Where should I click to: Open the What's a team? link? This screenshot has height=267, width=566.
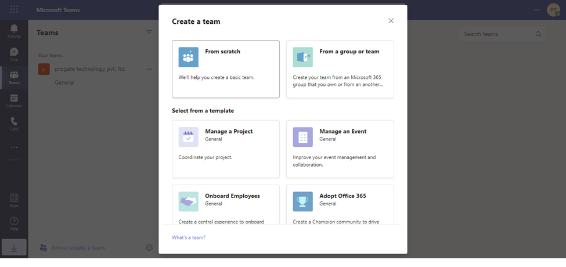(x=189, y=237)
